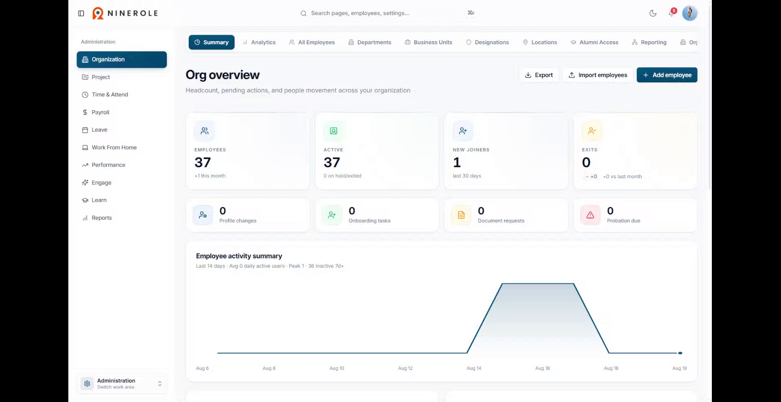Screen dimensions: 781x402
Task: Open the Profile changes card
Action: [248, 215]
